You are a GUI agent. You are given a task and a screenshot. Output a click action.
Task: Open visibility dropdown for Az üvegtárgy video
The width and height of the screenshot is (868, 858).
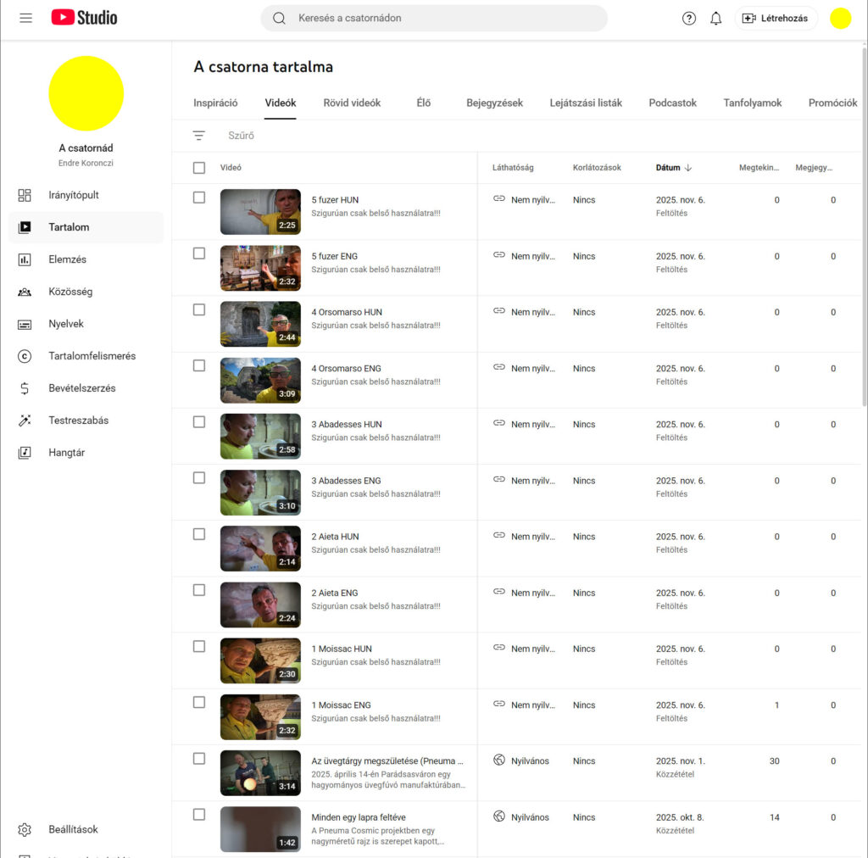coord(521,761)
